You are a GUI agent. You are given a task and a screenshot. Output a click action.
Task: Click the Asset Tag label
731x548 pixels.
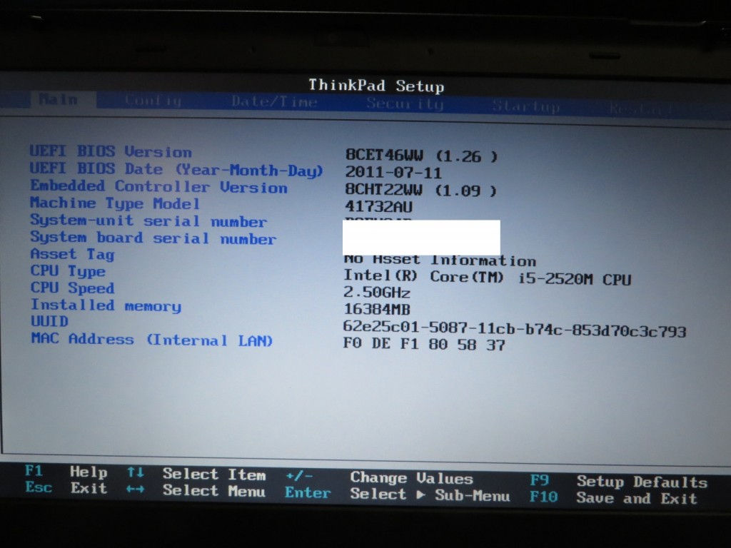click(72, 254)
